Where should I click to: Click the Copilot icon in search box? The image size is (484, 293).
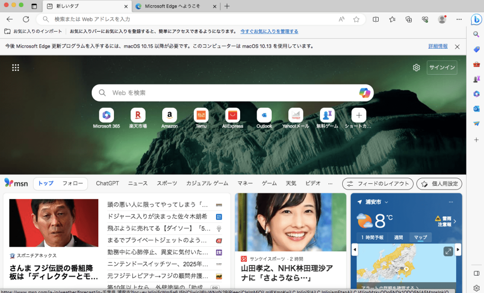(x=364, y=93)
